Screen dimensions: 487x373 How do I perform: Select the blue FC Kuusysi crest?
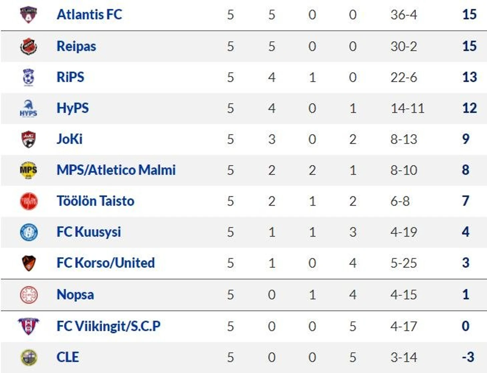[29, 232]
